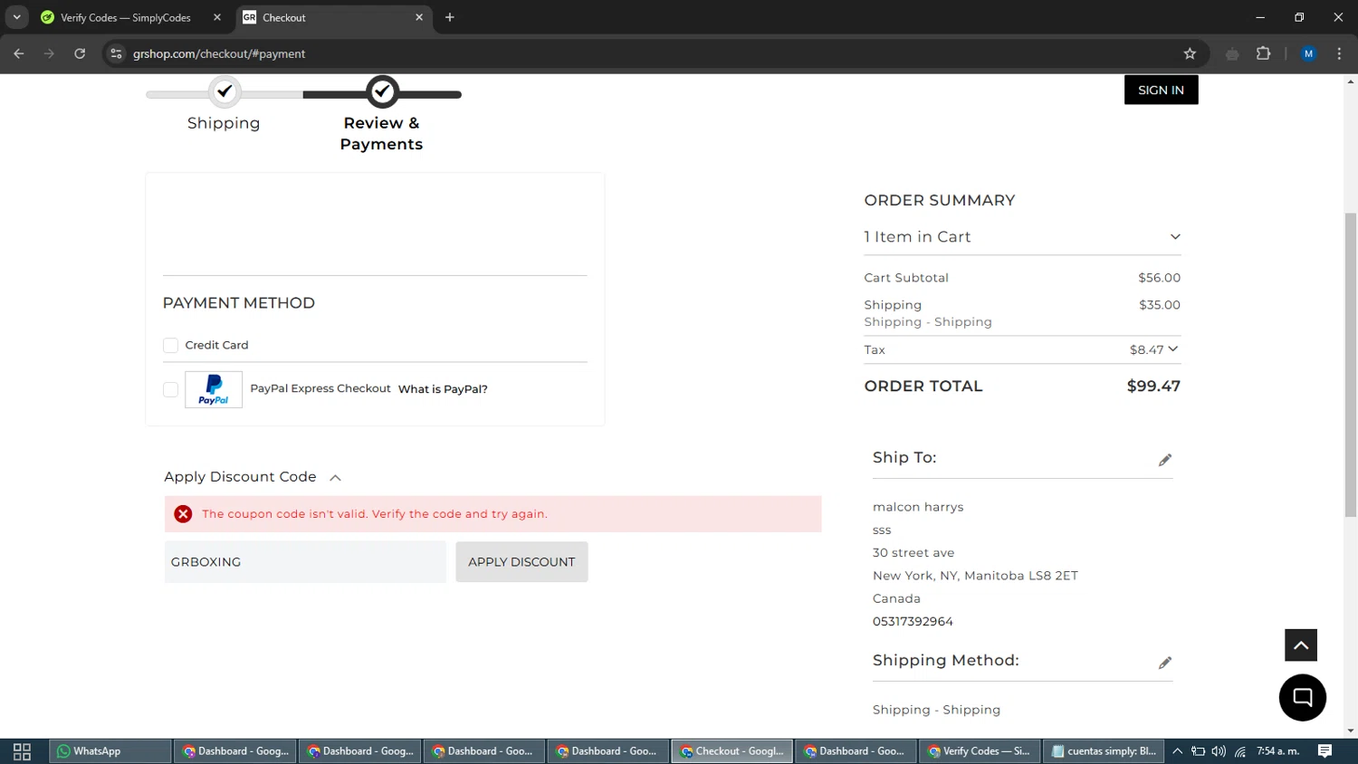
Task: Open the browser Extensions puzzle icon
Action: coord(1263,53)
